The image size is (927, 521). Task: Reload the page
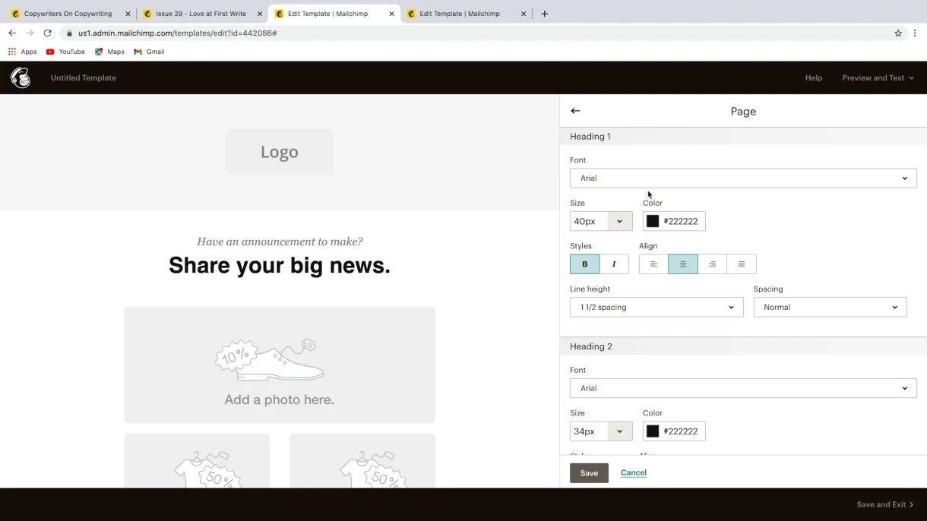tap(47, 33)
